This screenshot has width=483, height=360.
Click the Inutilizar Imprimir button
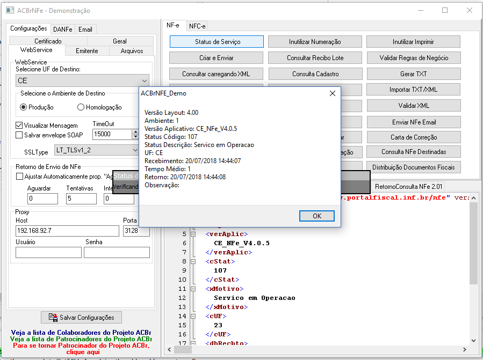pos(413,41)
